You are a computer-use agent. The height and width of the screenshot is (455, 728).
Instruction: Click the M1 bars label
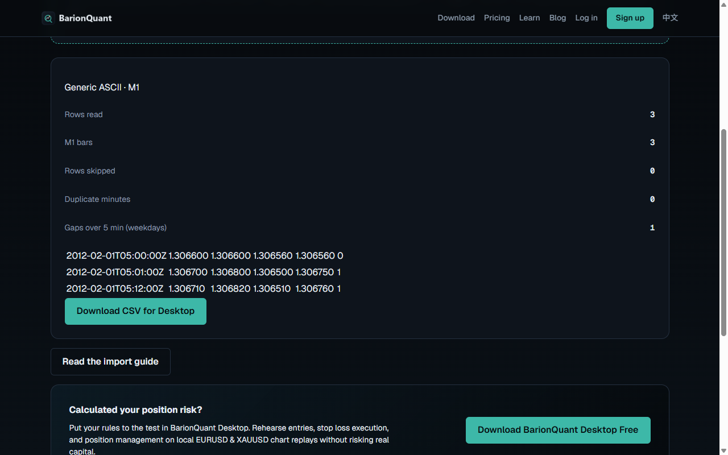tap(78, 142)
